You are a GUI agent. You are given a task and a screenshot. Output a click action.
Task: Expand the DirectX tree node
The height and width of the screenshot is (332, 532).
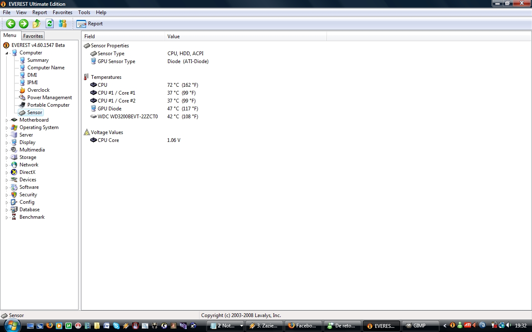7,173
